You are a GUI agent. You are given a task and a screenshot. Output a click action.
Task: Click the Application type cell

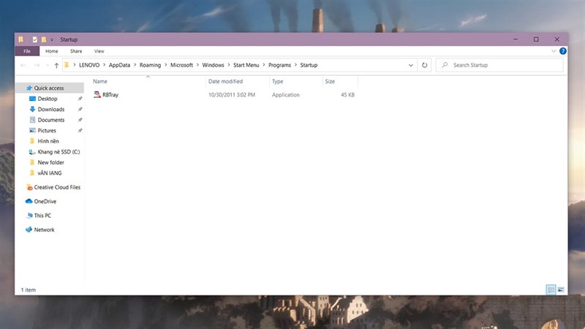coord(286,95)
